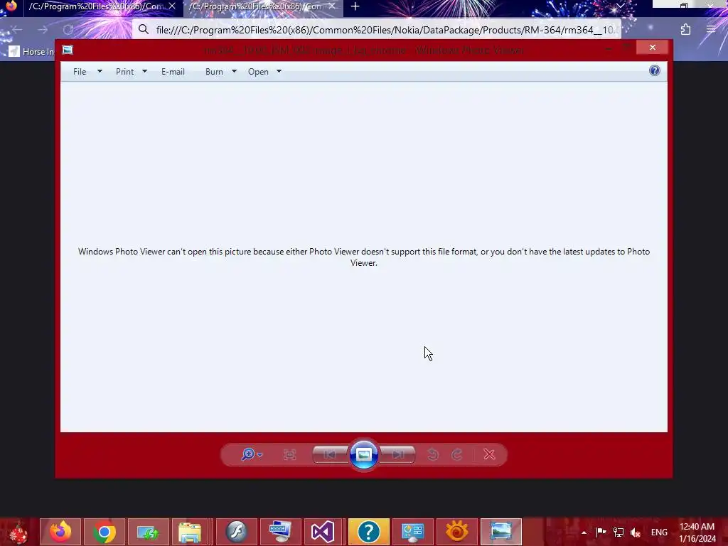Click the search magnifier in address bar
Image resolution: width=728 pixels, height=546 pixels.
pyautogui.click(x=144, y=30)
